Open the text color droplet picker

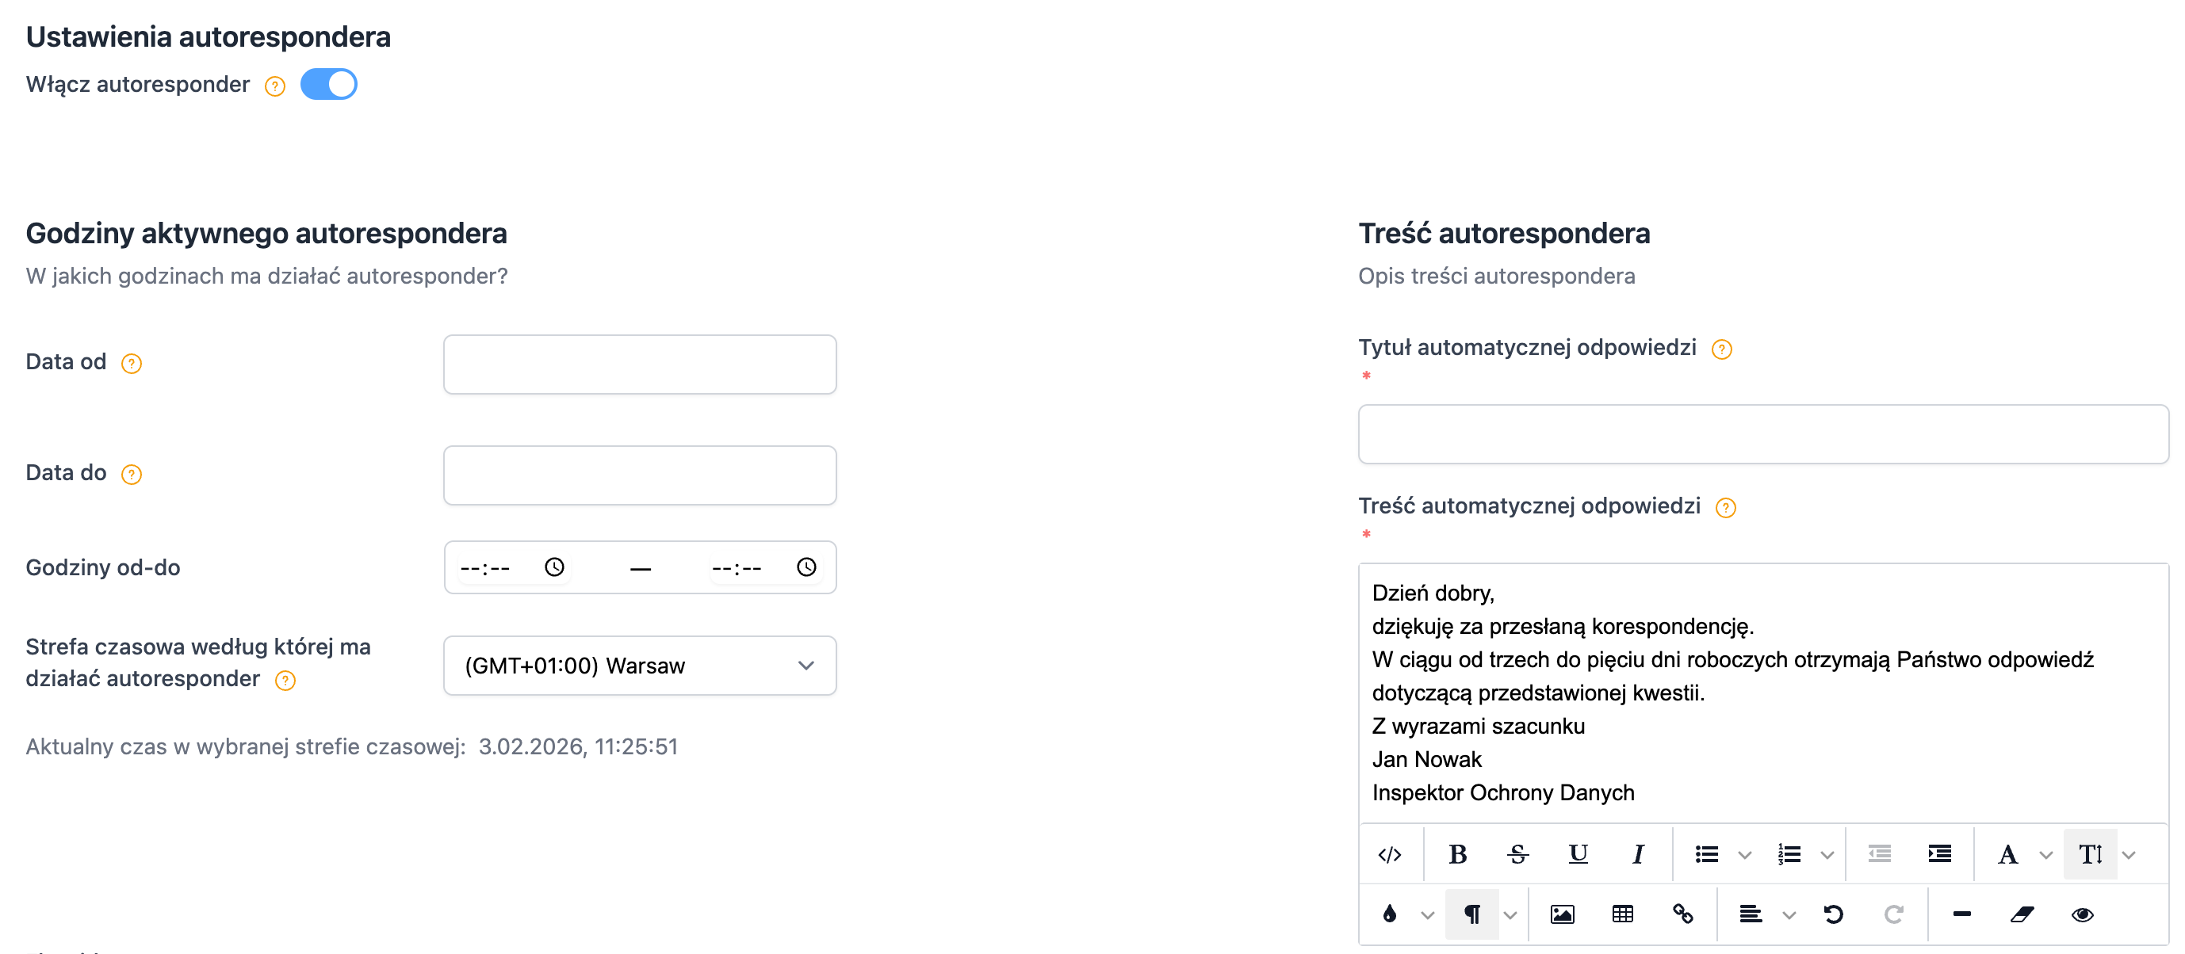click(1389, 914)
